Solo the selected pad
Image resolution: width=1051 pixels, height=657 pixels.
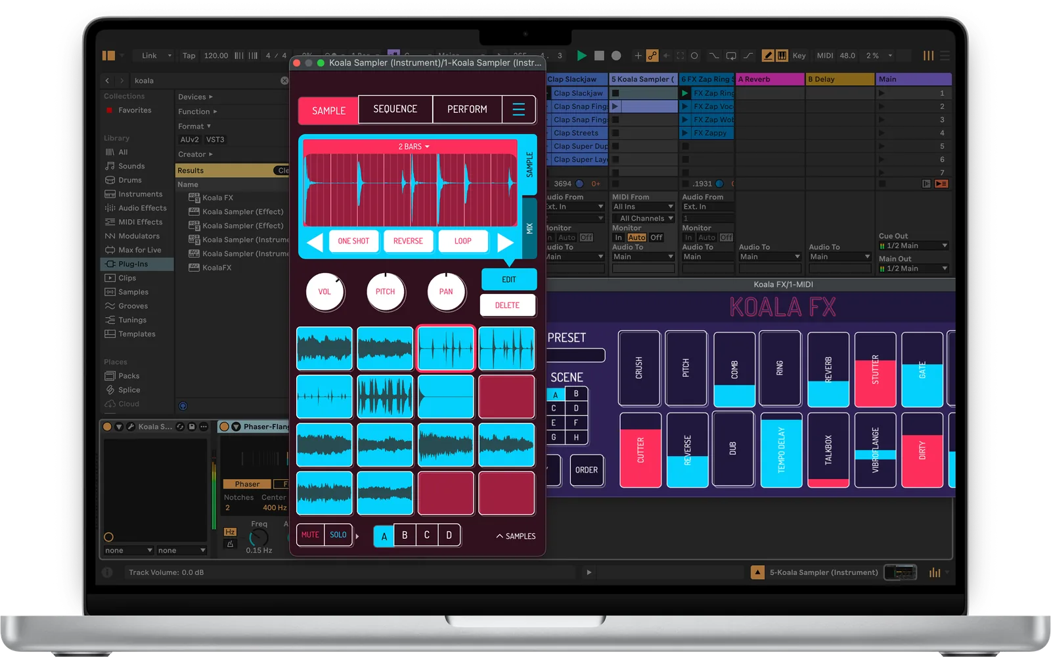coord(338,535)
